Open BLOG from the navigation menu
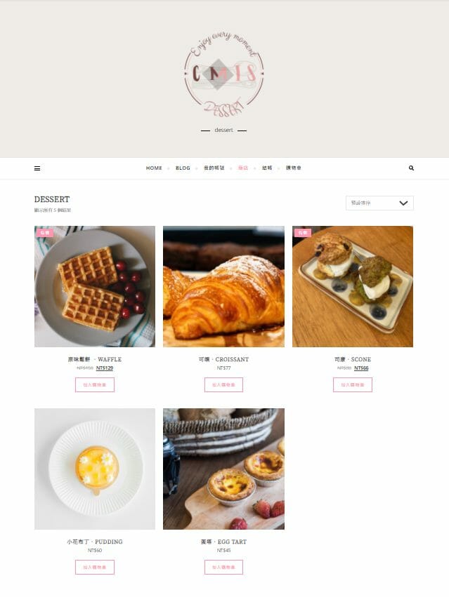Image resolution: width=449 pixels, height=597 pixels. pyautogui.click(x=183, y=168)
